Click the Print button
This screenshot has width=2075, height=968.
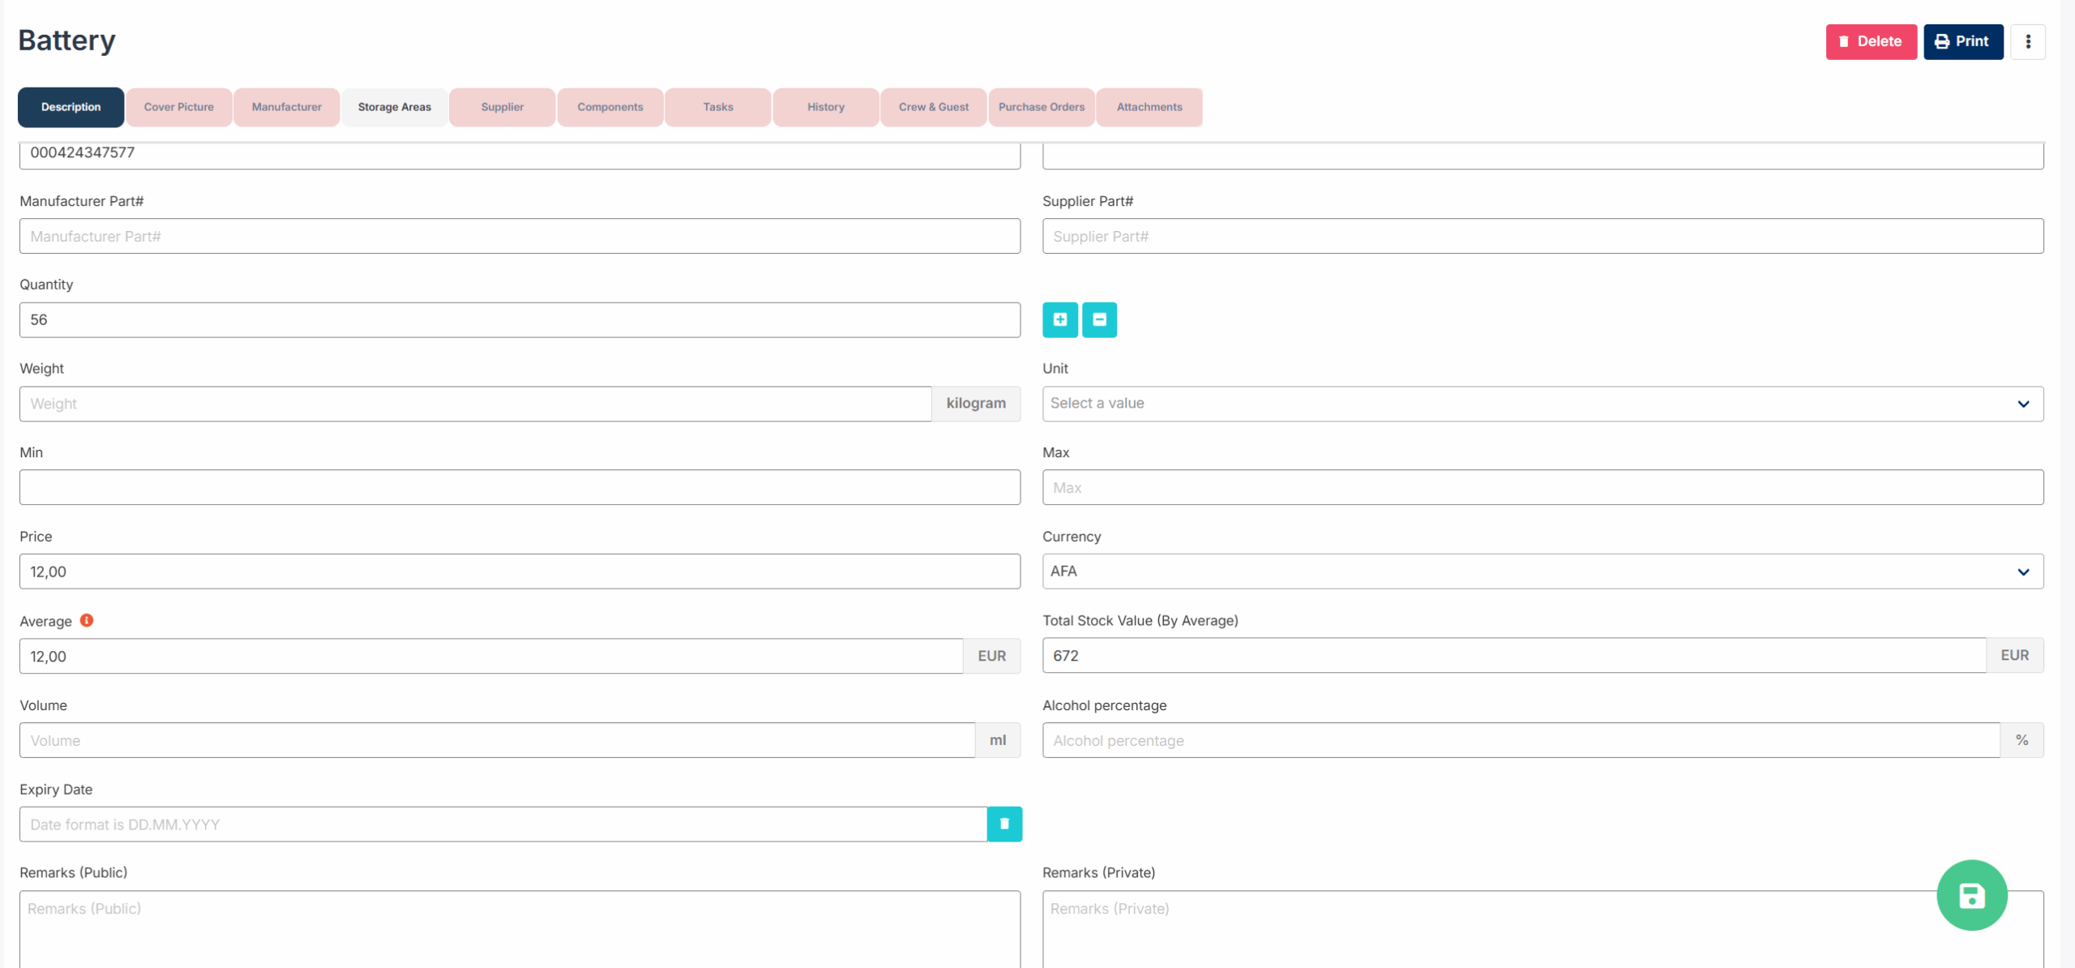click(1963, 41)
